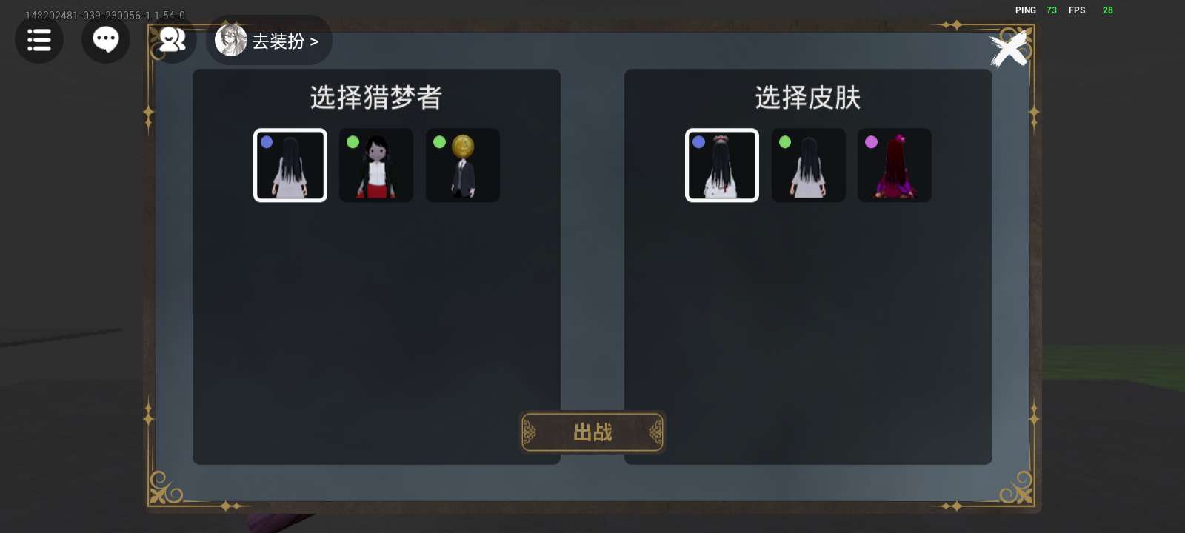Click the avatar portrait beside 去装扮

[x=231, y=40]
